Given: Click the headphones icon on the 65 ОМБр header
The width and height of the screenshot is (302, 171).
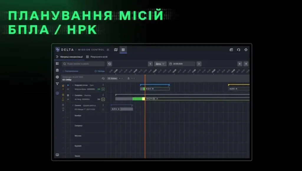Looking at the screenshot, I should pyautogui.click(x=104, y=78).
